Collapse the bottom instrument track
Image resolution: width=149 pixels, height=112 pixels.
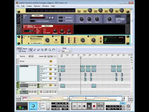pyautogui.click(x=17, y=89)
